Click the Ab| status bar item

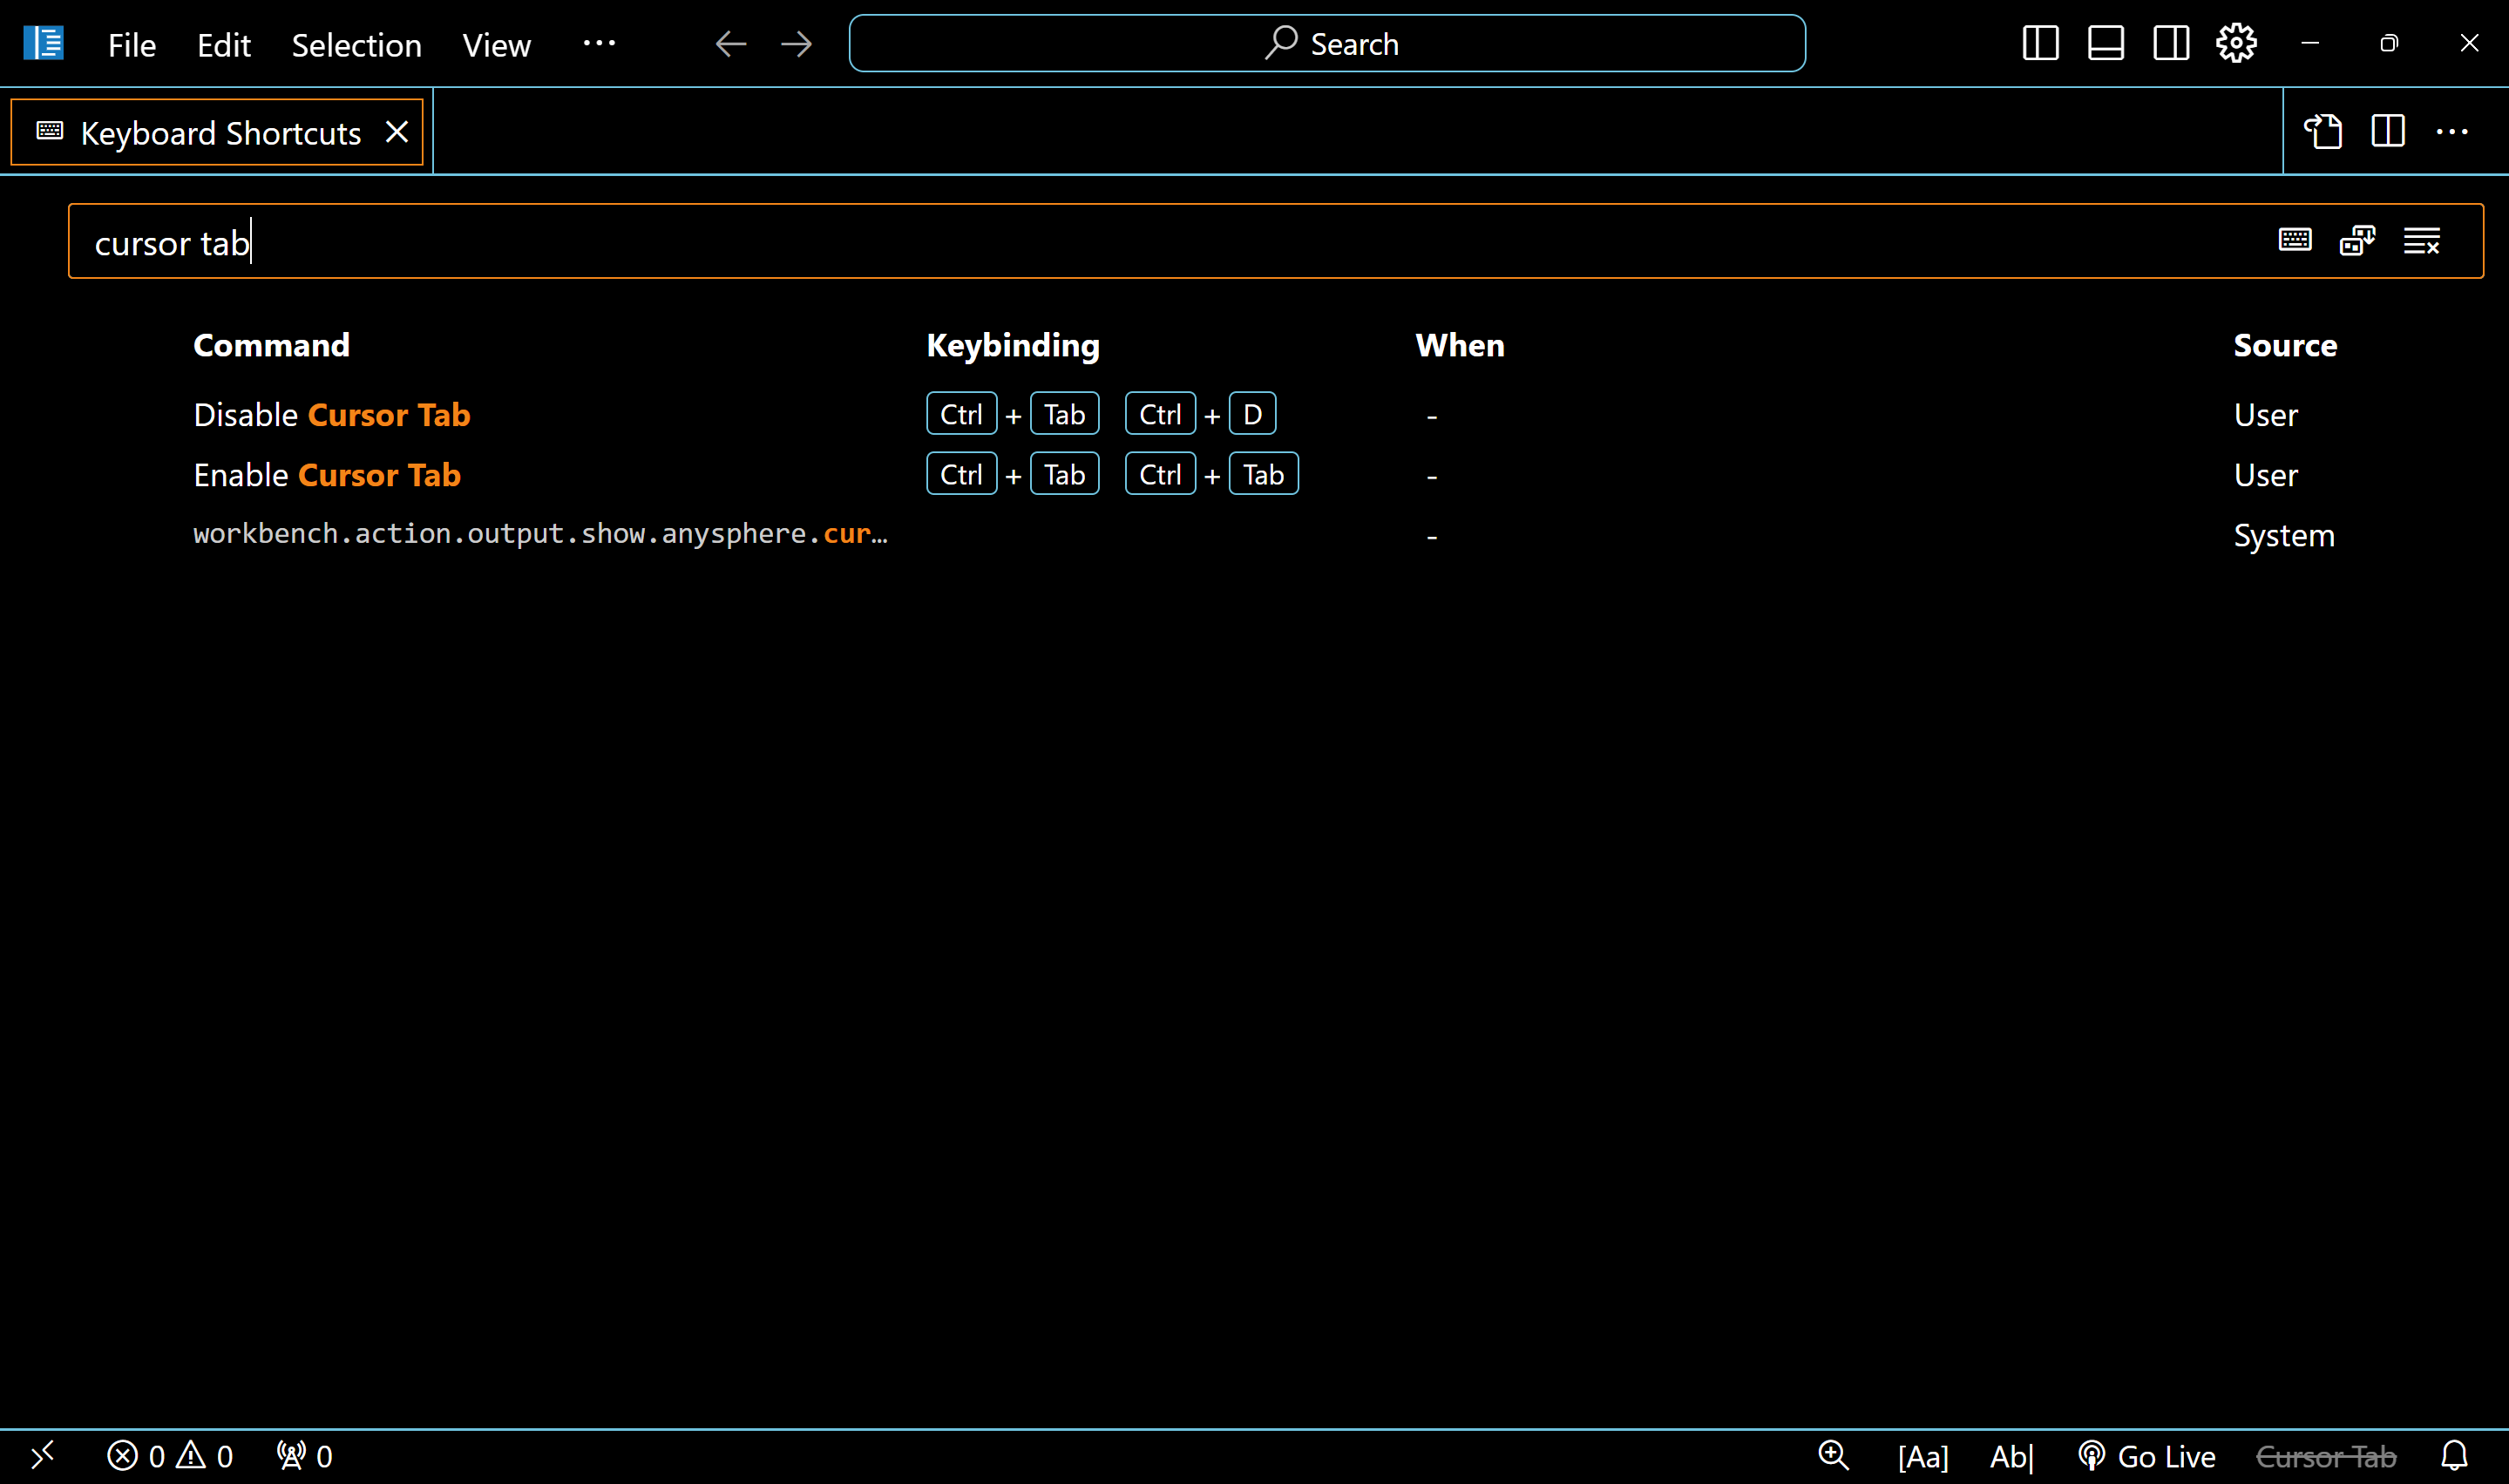click(2012, 1457)
